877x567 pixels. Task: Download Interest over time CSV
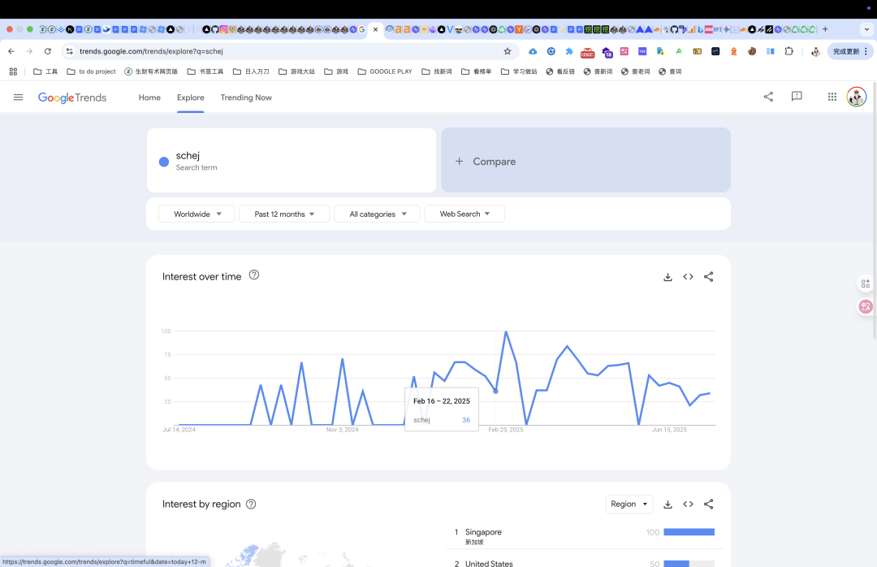[x=667, y=277]
